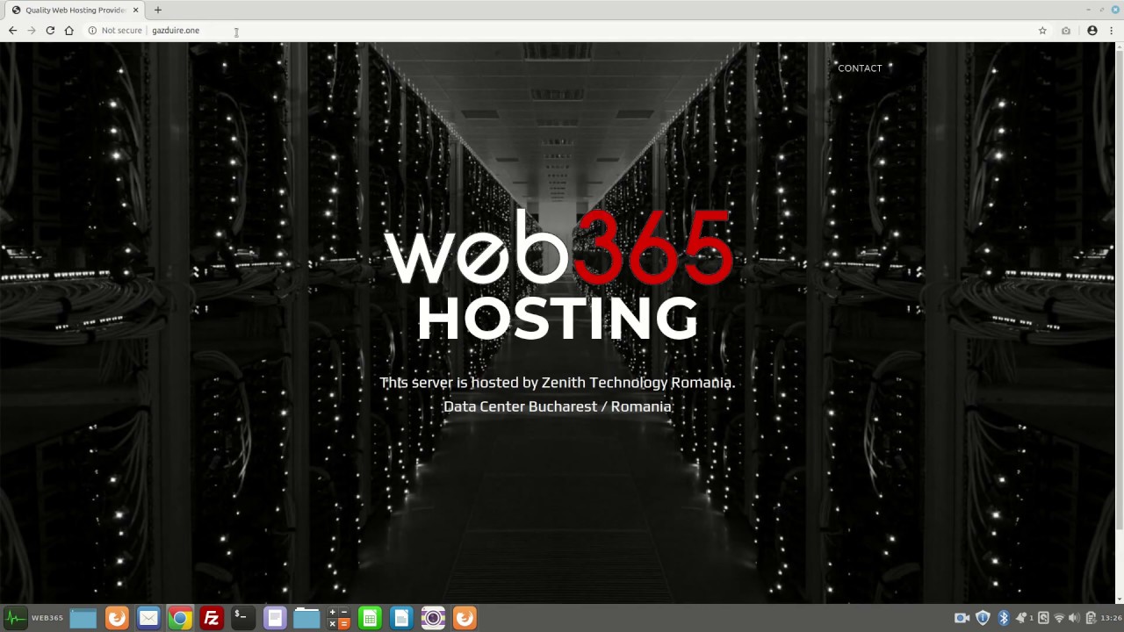Image resolution: width=1124 pixels, height=632 pixels.
Task: Open the mail envelope app in taskbar
Action: (x=148, y=618)
